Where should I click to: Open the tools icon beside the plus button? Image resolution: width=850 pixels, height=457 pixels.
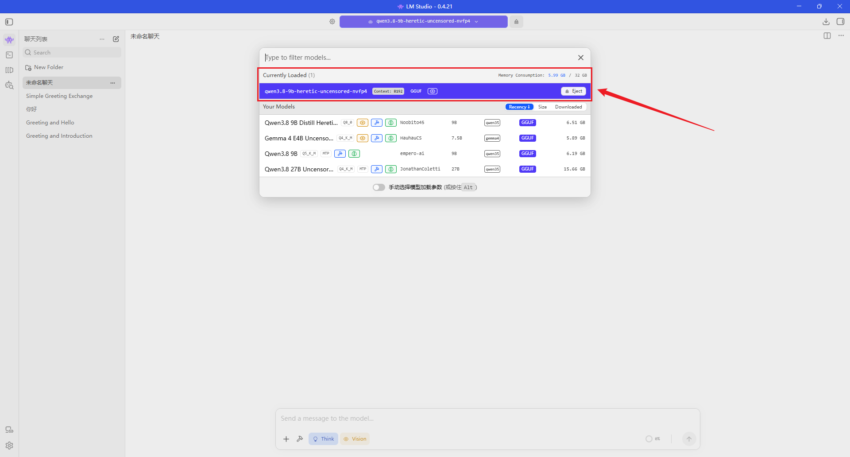click(x=300, y=439)
